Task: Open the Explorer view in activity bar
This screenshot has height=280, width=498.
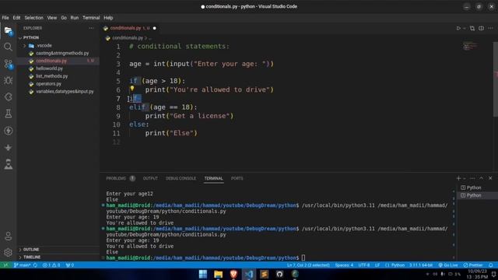Action: [x=9, y=31]
